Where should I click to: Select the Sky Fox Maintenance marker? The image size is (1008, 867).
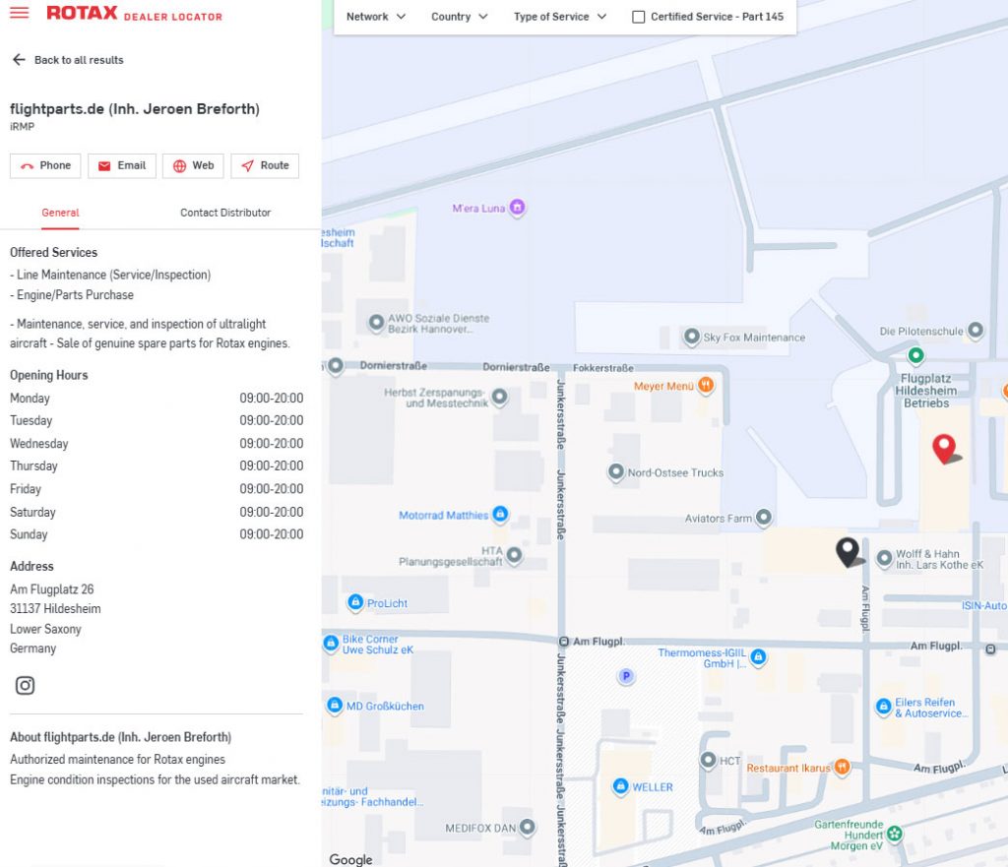pos(692,337)
